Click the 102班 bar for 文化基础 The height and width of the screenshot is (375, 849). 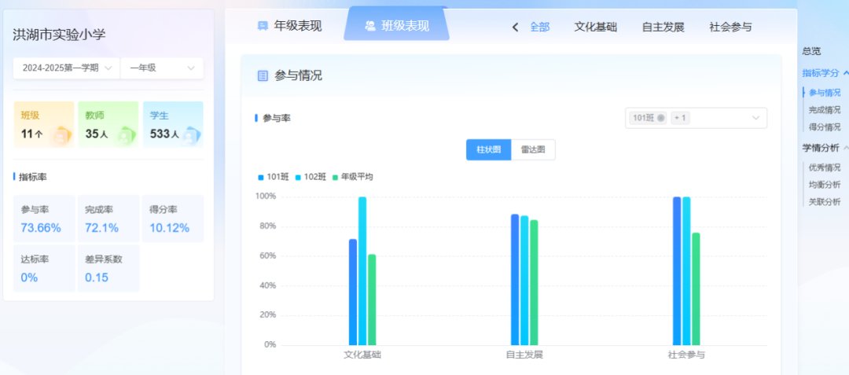362,271
